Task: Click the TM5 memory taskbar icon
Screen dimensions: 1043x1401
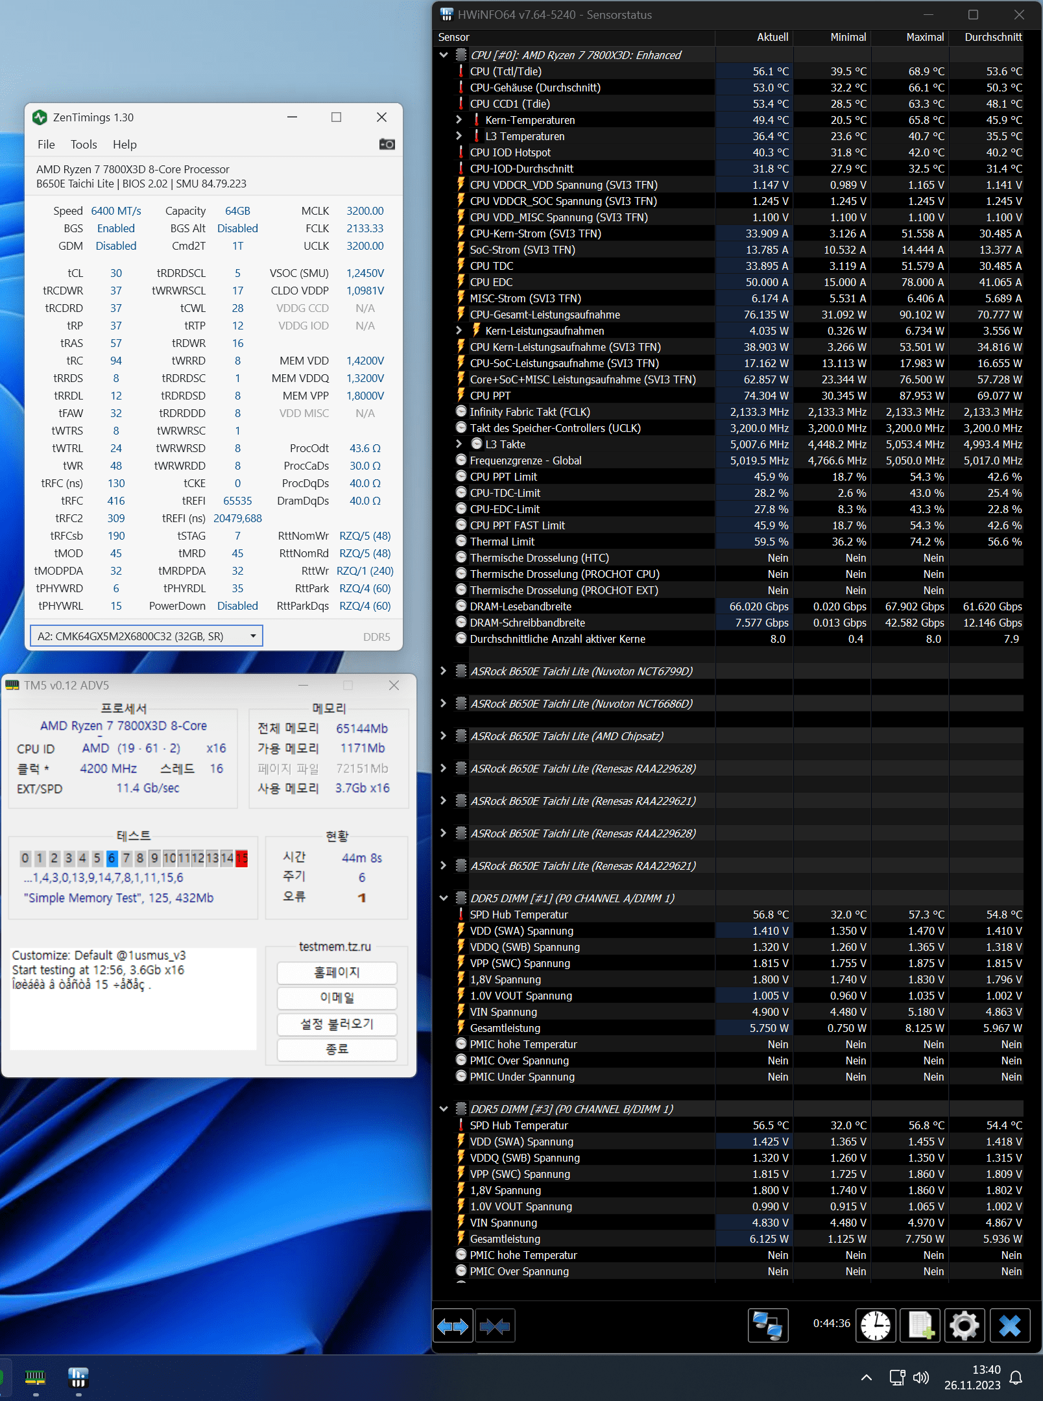Action: click(35, 1376)
